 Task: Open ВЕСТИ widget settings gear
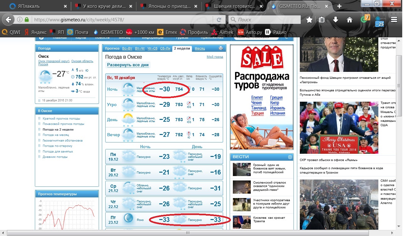coord(290,157)
